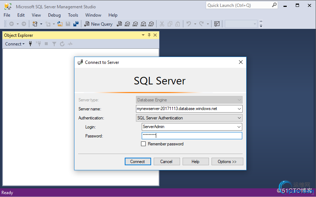
Task: Click the Filter funnel icon in Object Explorer
Action: [54, 44]
